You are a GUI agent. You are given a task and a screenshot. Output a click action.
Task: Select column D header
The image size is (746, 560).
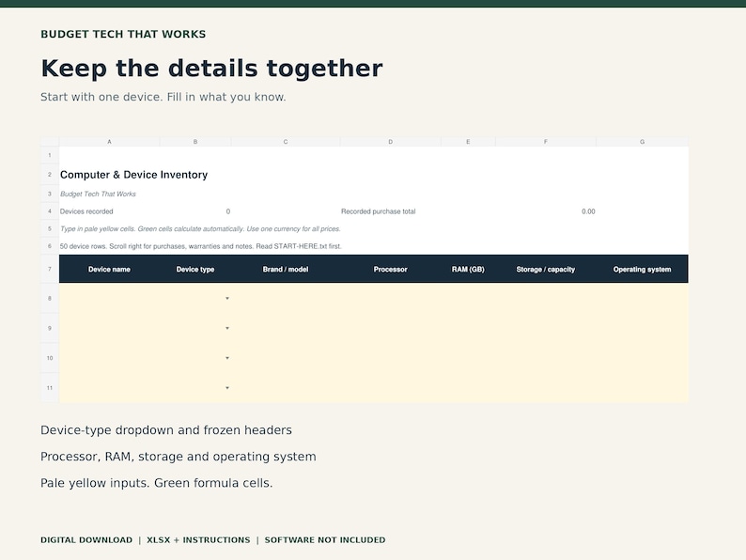391,142
